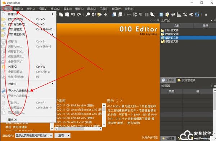Choose 打开进程(E)... menu entry
216x141 pixels.
click(28, 29)
